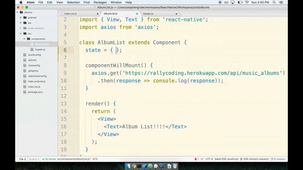Open the .gitignore file

tap(33, 71)
